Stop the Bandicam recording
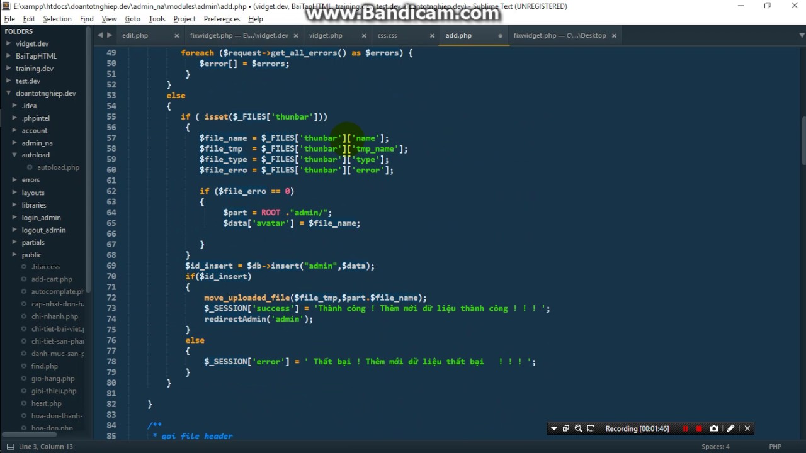The image size is (806, 453). [699, 428]
